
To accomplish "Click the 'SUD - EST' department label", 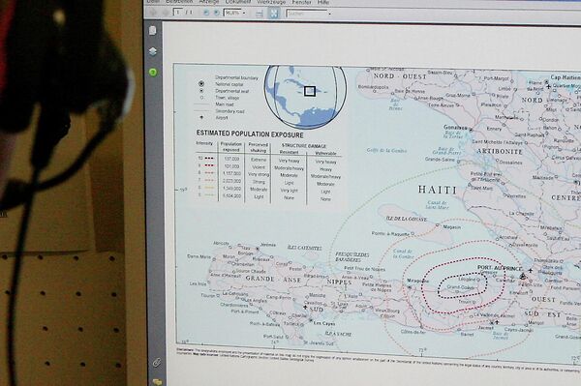I will pyautogui.click(x=542, y=314).
